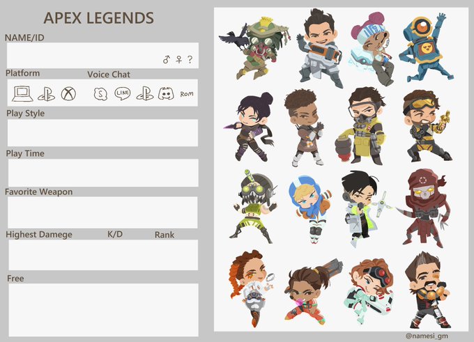474x342 pixels.
Task: Click the Play Style input box
Action: click(102, 133)
